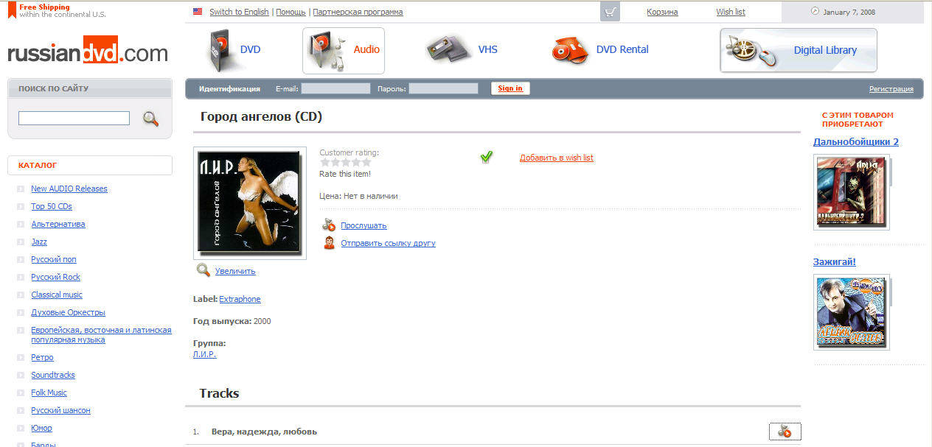Click the E-mail input field
This screenshot has height=447, width=932.
(335, 88)
